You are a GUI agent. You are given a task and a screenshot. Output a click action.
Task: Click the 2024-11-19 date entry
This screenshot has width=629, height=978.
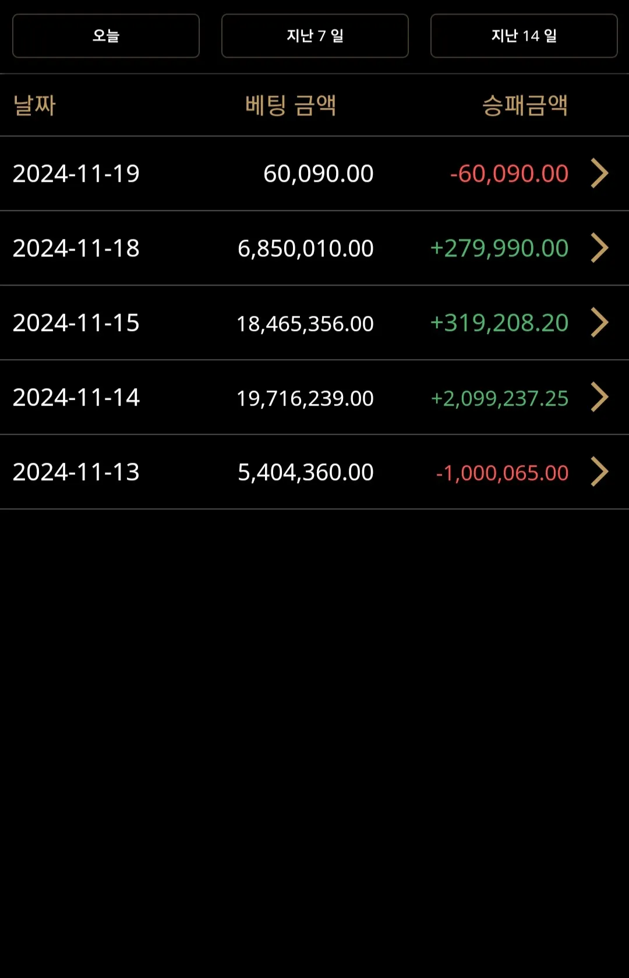[76, 174]
